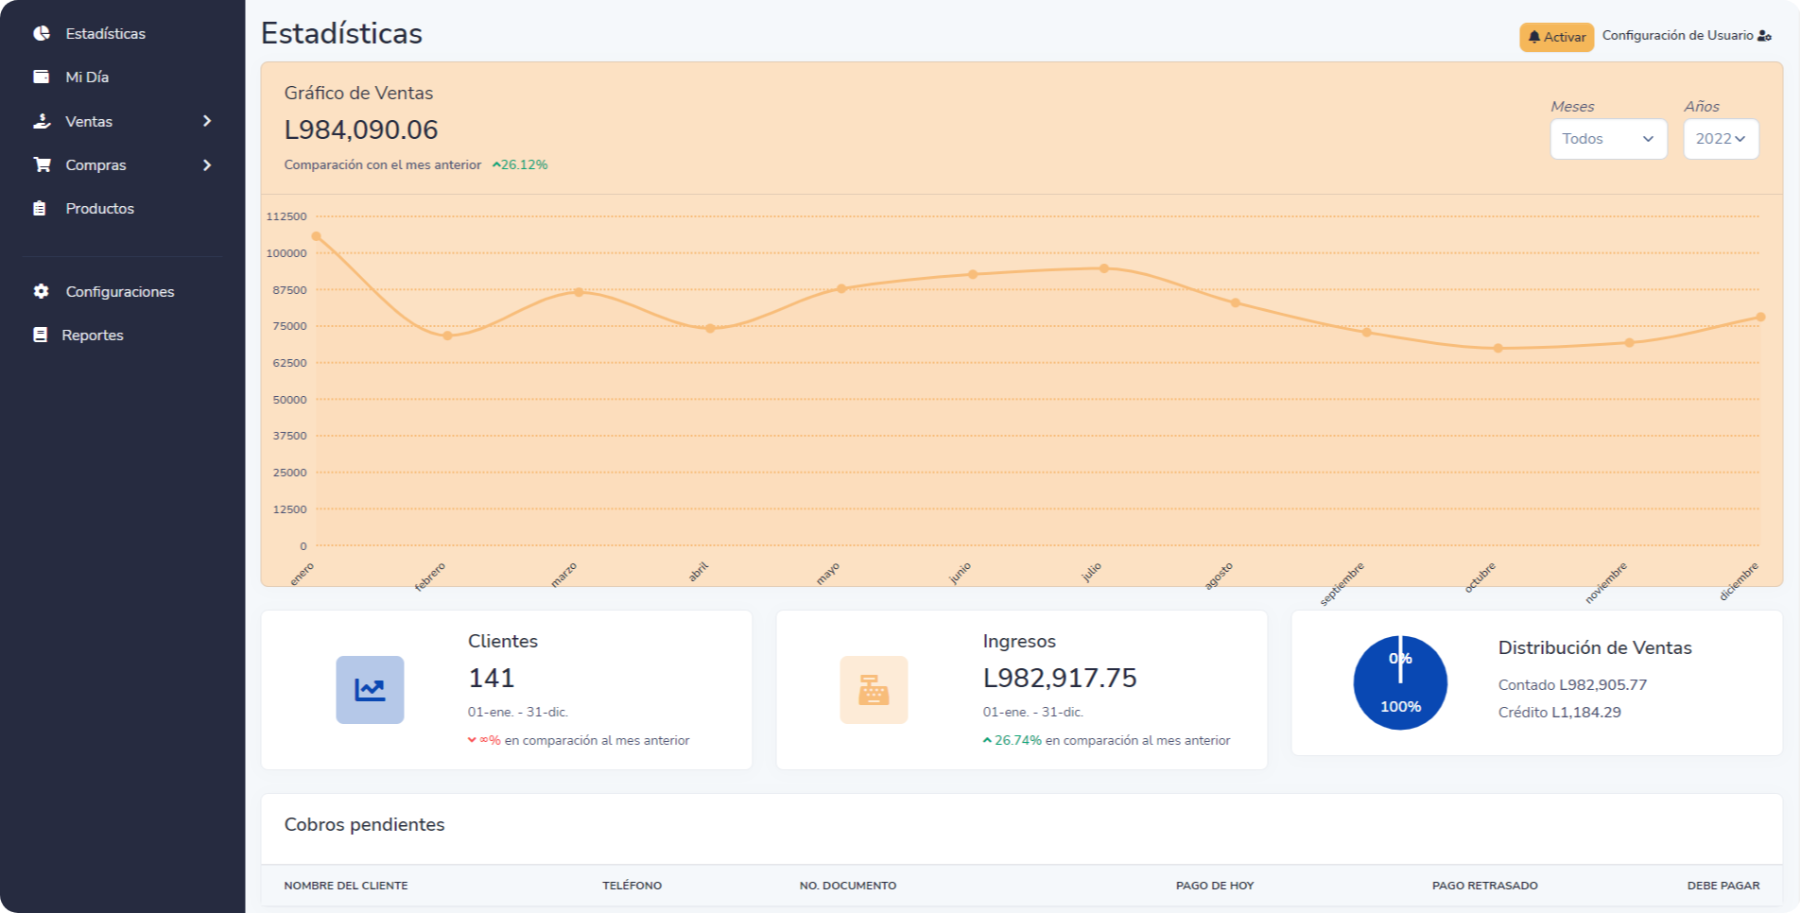Click the Configuraciones gear icon
Viewport: 1801px width, 913px height.
41,291
